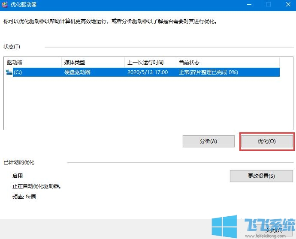
Task: Minimize the 优化驱动器 window
Action: point(248,5)
